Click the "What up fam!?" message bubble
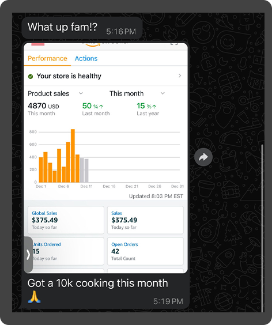The height and width of the screenshot is (325, 272). (82, 28)
